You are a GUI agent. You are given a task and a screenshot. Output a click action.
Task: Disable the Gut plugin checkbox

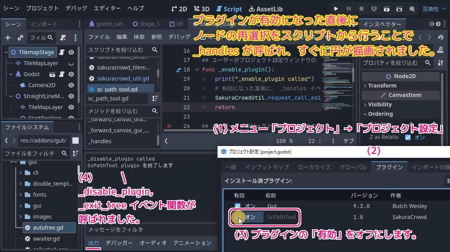[237, 206]
